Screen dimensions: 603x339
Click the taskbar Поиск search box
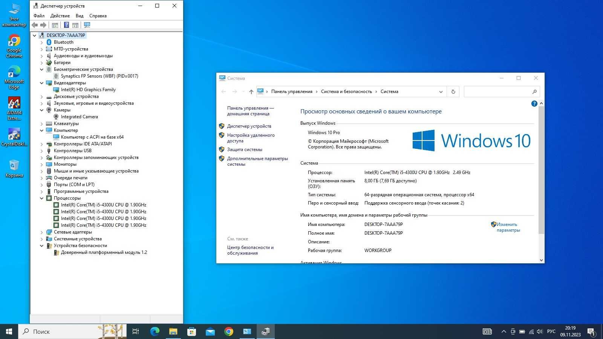tap(72, 331)
